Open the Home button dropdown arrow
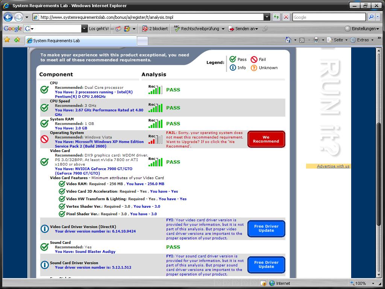The image size is (385, 289). pos(295,40)
